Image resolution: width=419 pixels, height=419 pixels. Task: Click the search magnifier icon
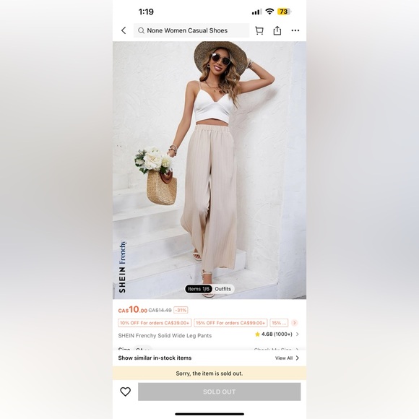tap(141, 30)
